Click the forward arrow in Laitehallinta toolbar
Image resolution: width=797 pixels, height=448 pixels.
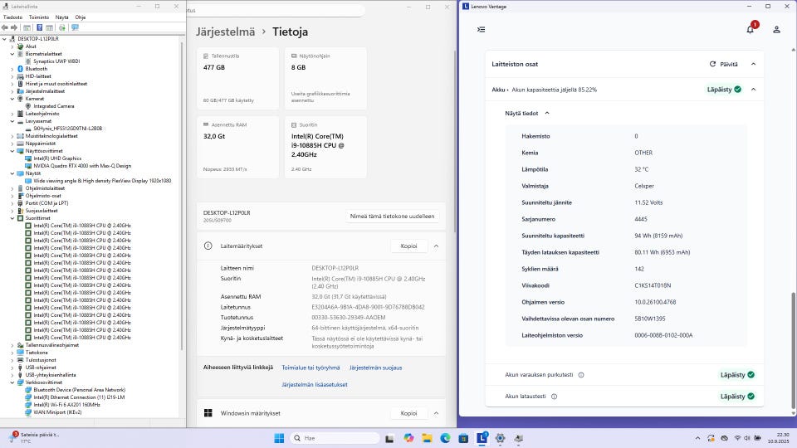click(x=14, y=27)
